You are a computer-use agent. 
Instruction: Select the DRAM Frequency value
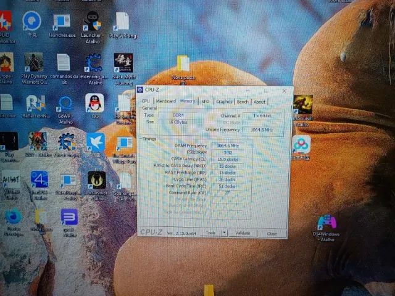[x=228, y=146]
